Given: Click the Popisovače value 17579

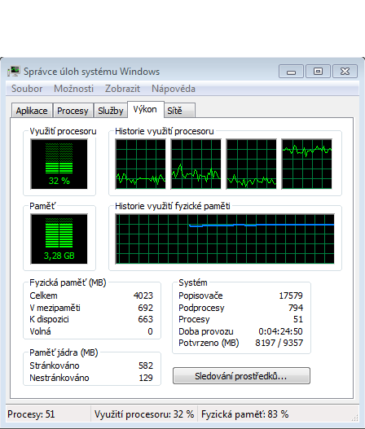Looking at the screenshot, I should pyautogui.click(x=291, y=295).
